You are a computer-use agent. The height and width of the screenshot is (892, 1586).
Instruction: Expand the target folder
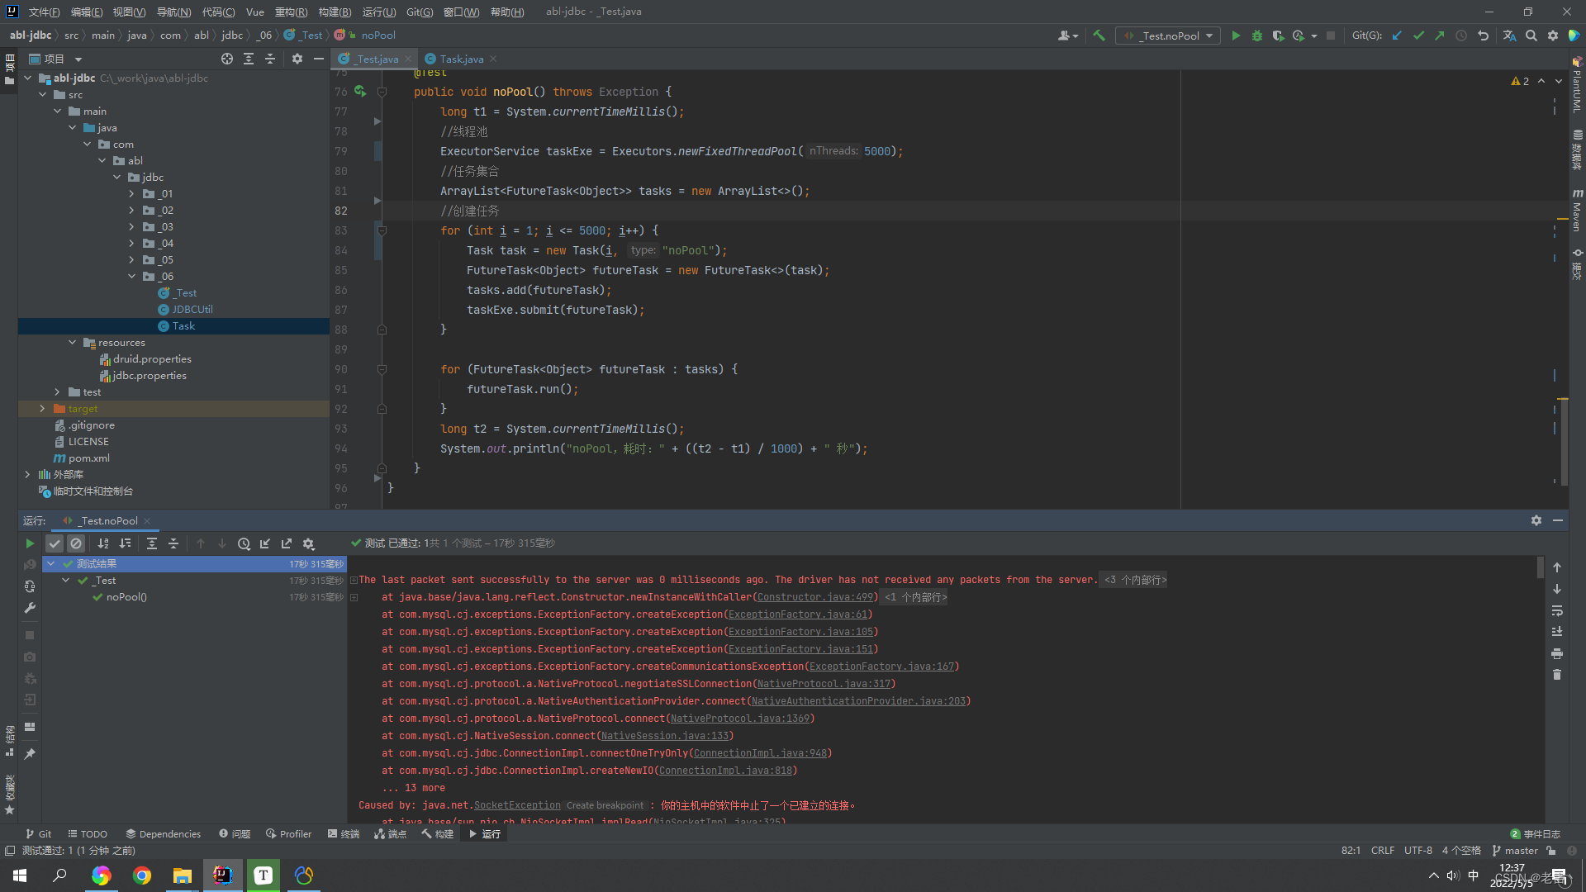[x=42, y=408]
